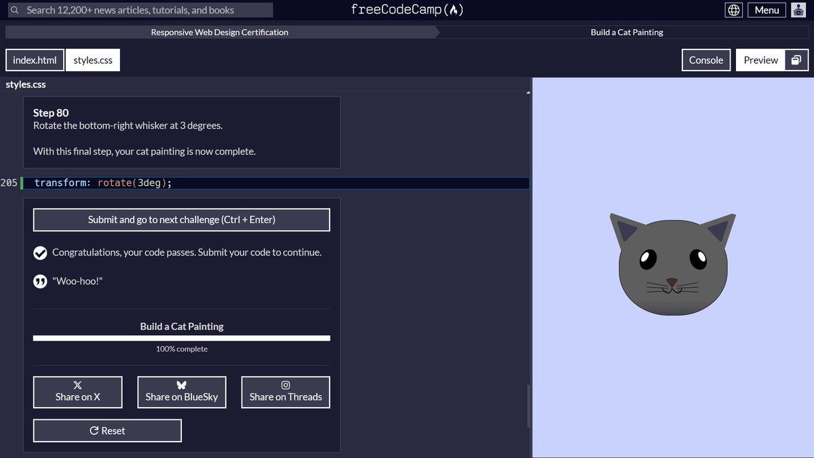Select the X icon above Share on X
Image resolution: width=814 pixels, height=458 pixels.
(x=77, y=385)
